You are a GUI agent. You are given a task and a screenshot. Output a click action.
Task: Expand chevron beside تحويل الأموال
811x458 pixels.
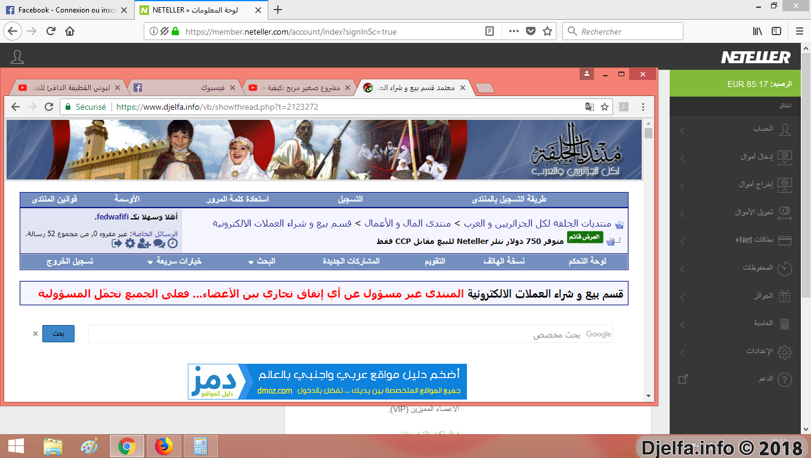click(x=682, y=213)
